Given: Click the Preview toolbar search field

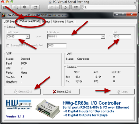Looking at the screenshot, I should (x=109, y=7).
